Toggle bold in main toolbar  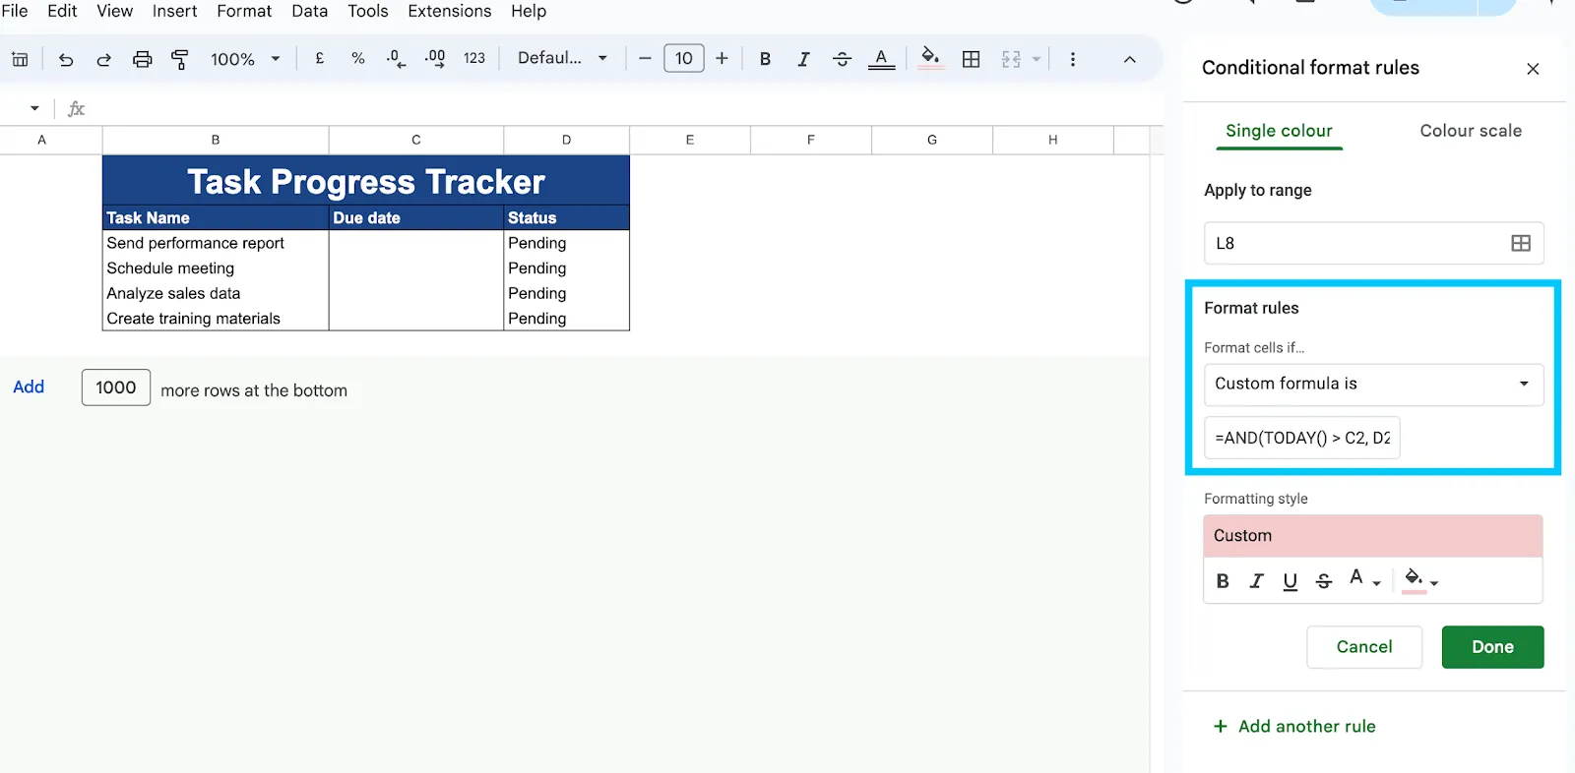pyautogui.click(x=765, y=59)
